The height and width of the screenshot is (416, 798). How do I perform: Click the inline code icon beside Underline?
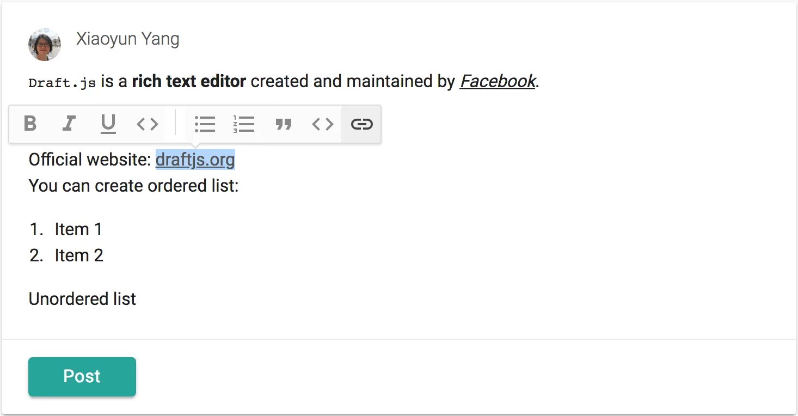(147, 124)
